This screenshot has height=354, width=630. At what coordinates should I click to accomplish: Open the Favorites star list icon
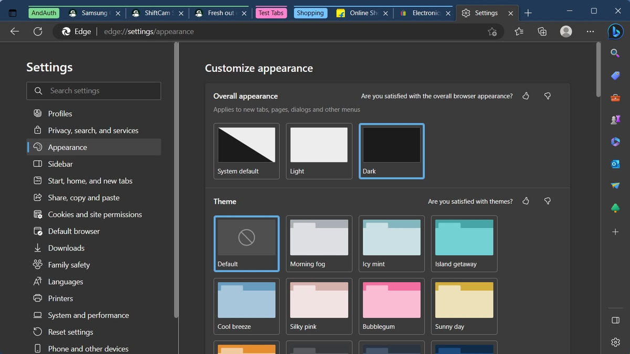[519, 31]
